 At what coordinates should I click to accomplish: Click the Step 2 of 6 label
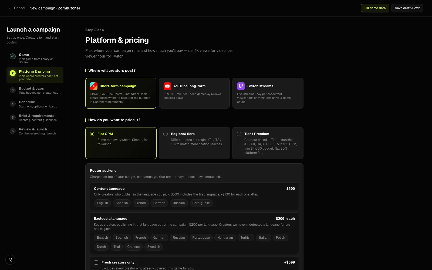94,30
